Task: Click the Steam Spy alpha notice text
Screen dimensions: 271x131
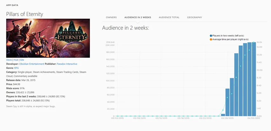Action: [31, 106]
